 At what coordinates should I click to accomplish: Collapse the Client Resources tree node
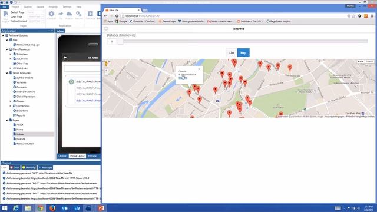tap(7, 49)
